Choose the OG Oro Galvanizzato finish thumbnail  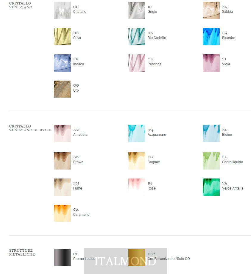pyautogui.click(x=137, y=258)
